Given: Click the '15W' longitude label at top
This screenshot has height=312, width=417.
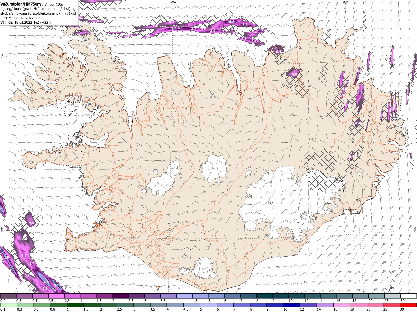Looking at the screenshot, I should coord(345,2).
